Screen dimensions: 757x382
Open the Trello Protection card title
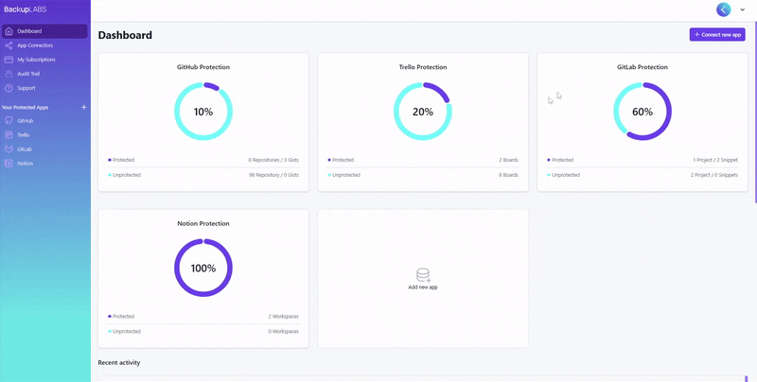click(x=423, y=67)
